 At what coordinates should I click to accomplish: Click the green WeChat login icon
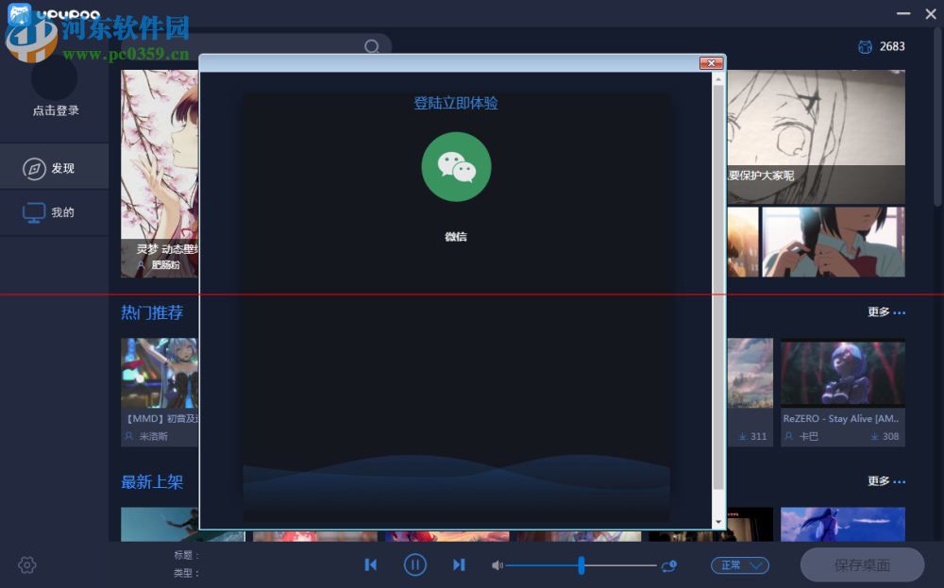(x=456, y=167)
